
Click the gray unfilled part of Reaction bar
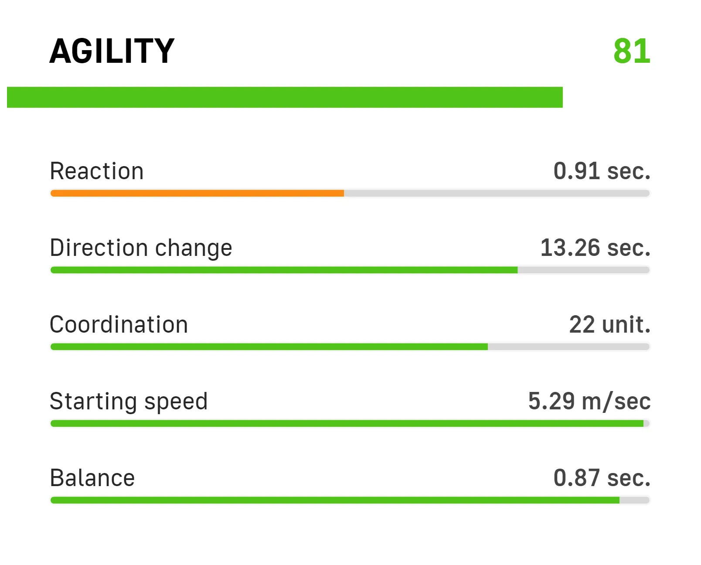coord(496,193)
